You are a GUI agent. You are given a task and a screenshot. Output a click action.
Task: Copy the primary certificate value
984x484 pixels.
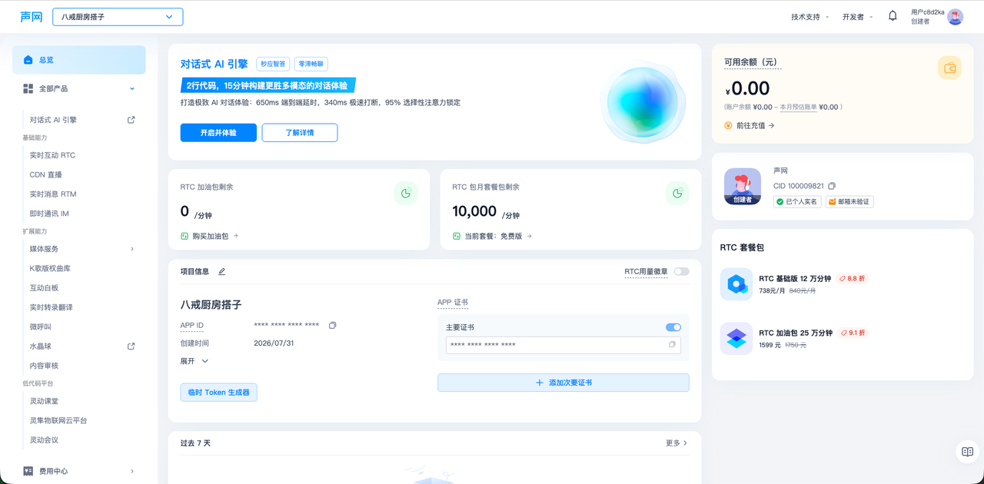pos(672,345)
